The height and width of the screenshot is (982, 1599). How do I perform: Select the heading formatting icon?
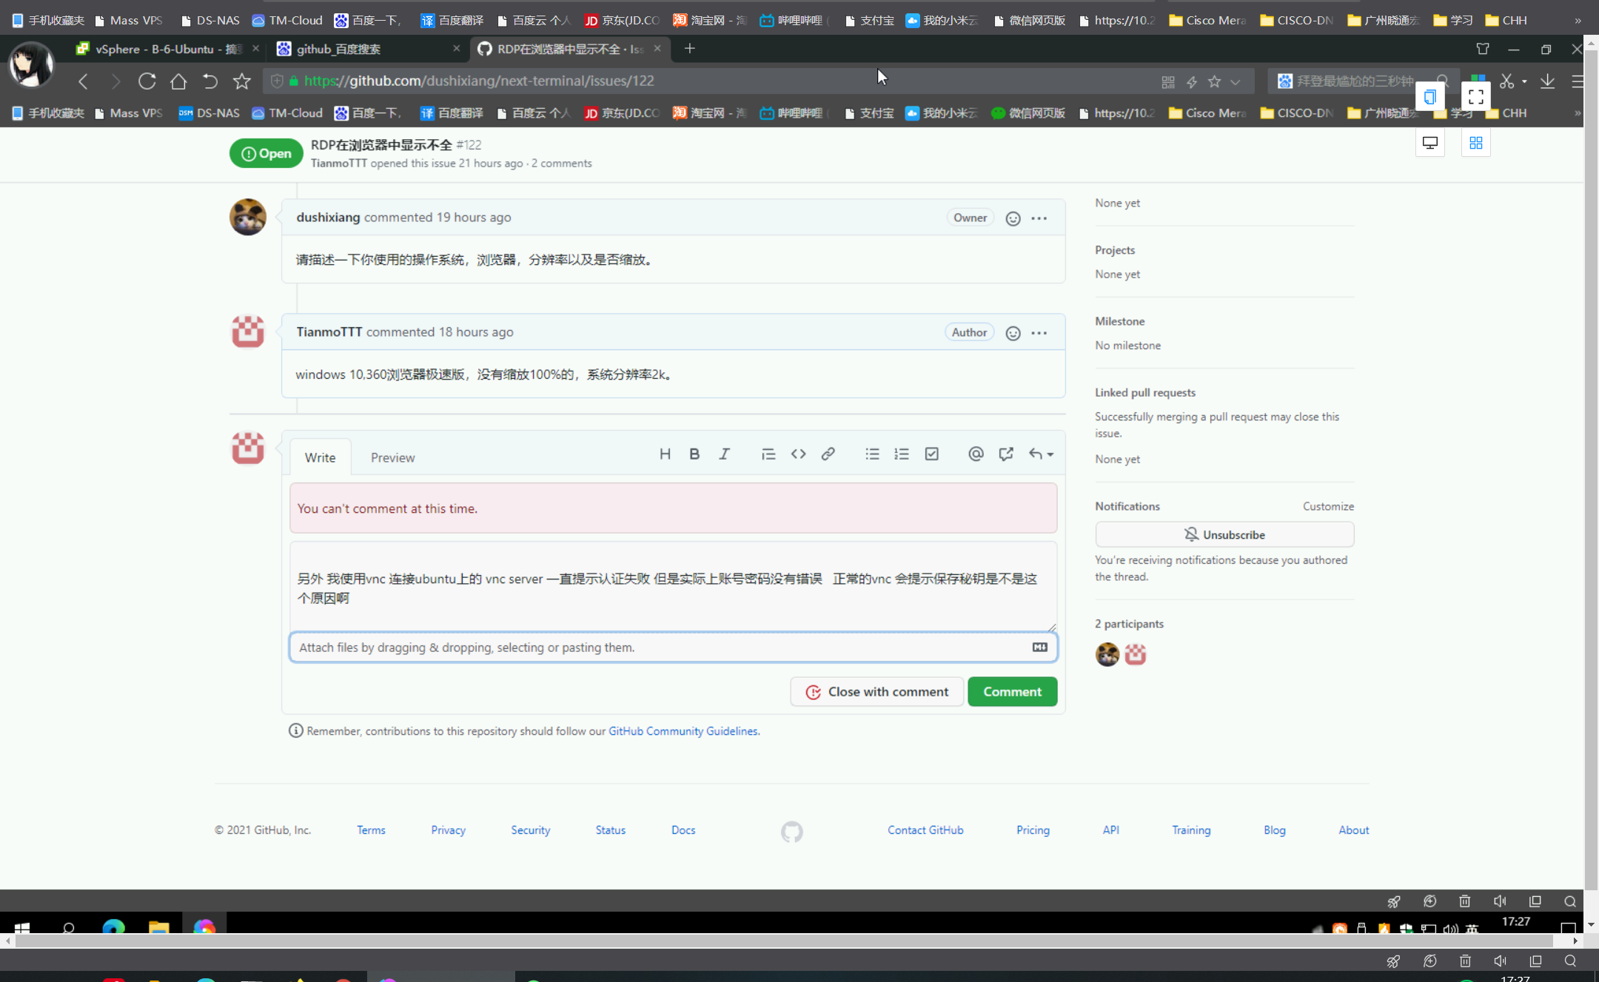(664, 454)
